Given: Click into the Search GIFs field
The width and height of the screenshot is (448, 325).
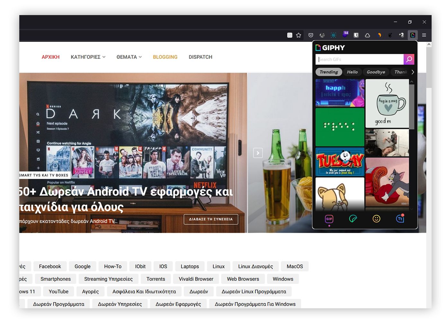Looking at the screenshot, I should [x=360, y=59].
